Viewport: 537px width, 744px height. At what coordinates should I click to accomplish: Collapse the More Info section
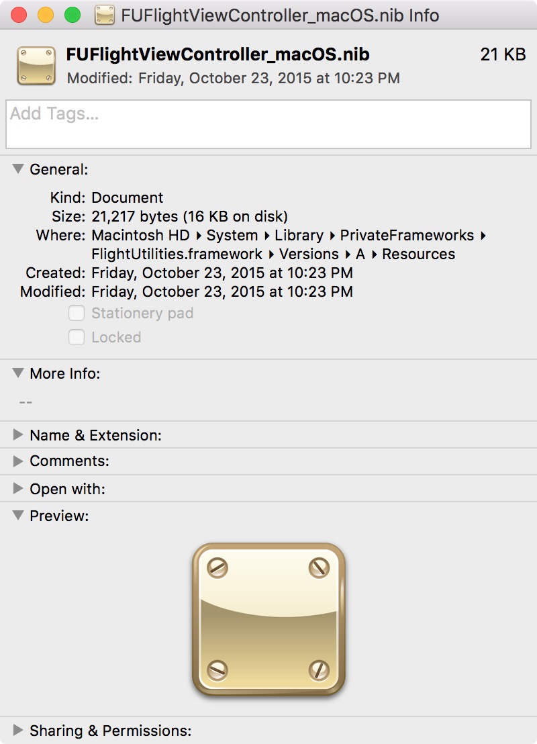(19, 373)
